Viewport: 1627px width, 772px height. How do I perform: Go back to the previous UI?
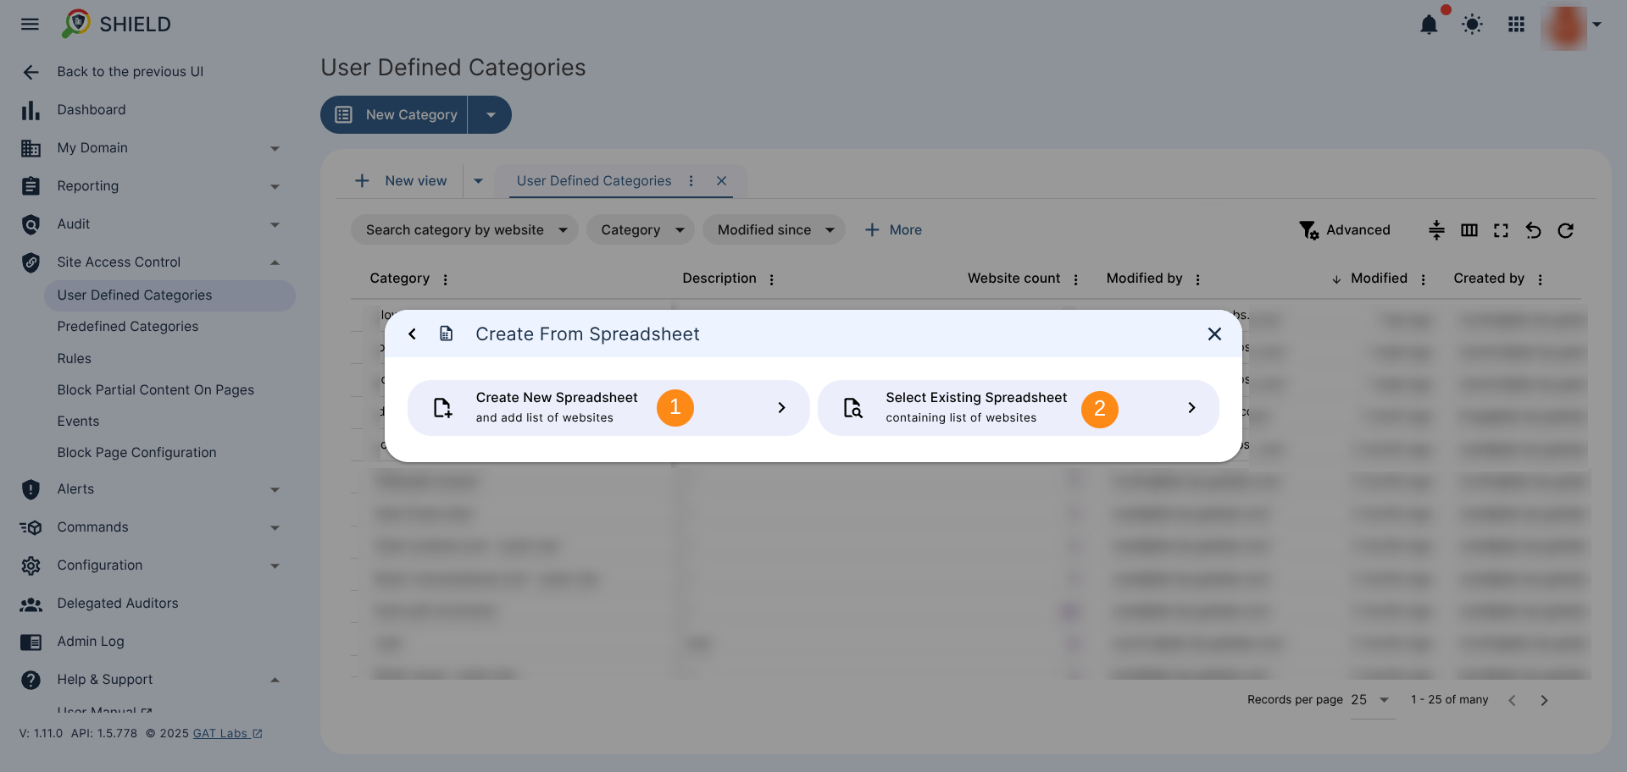130,72
